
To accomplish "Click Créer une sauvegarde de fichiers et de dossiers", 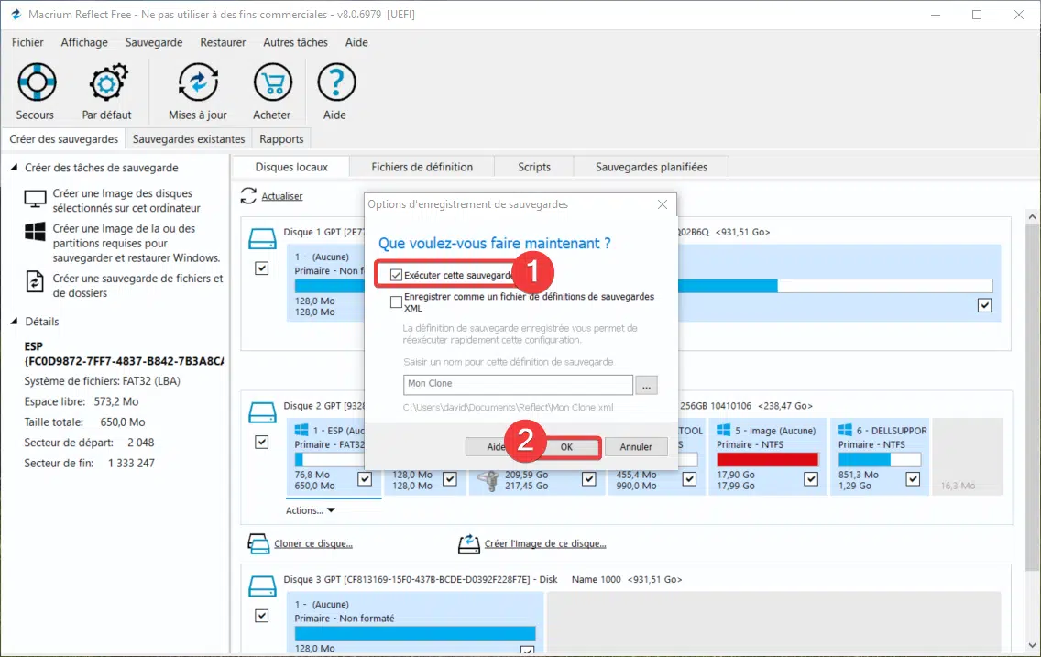I will click(x=138, y=285).
